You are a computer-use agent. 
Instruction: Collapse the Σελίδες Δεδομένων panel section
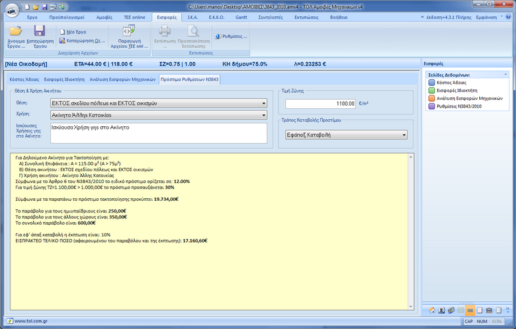click(506, 75)
